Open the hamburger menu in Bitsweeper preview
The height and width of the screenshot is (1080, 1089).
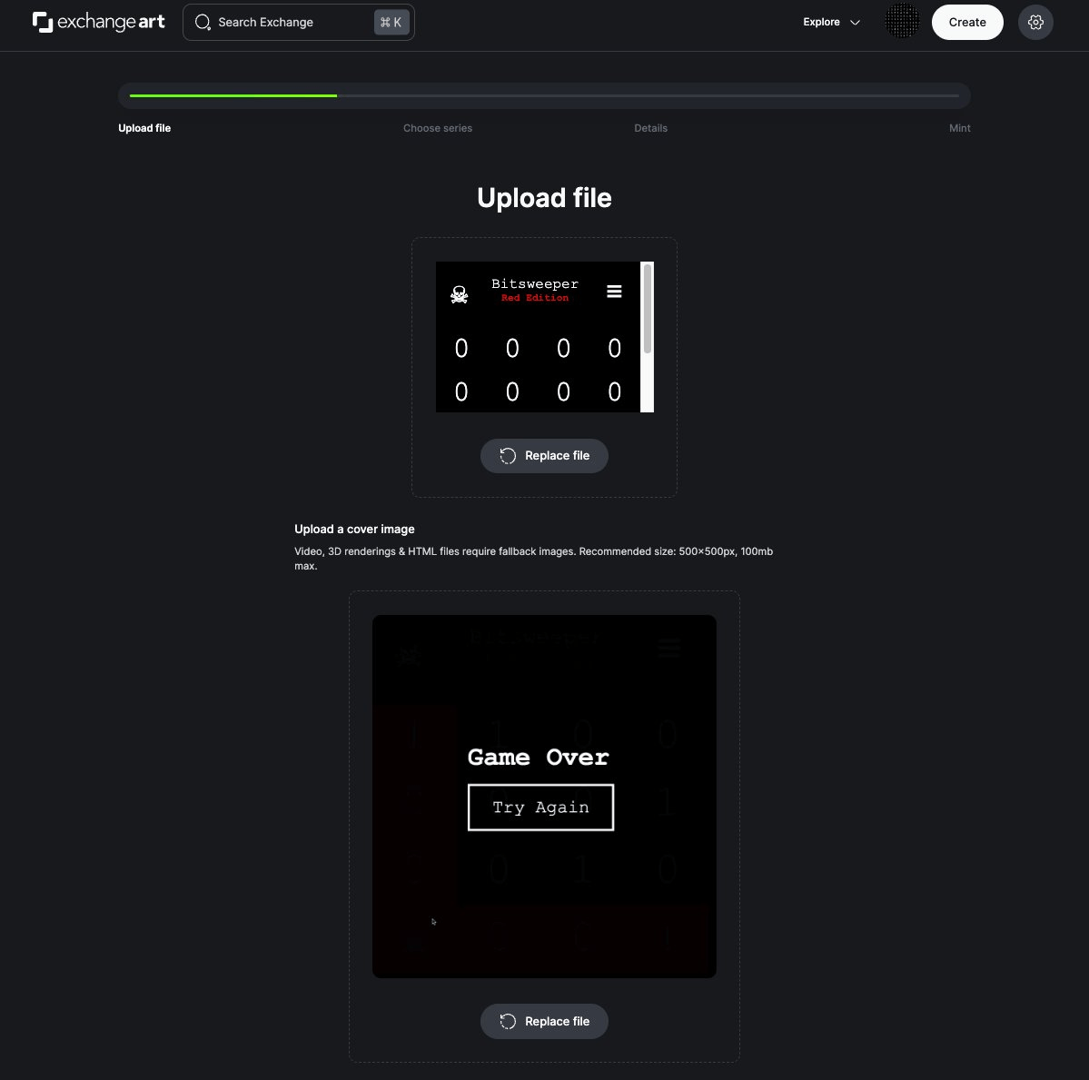[x=614, y=291]
